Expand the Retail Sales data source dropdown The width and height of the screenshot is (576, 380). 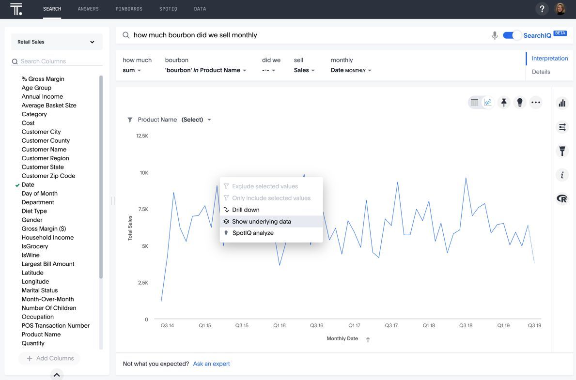(x=57, y=42)
